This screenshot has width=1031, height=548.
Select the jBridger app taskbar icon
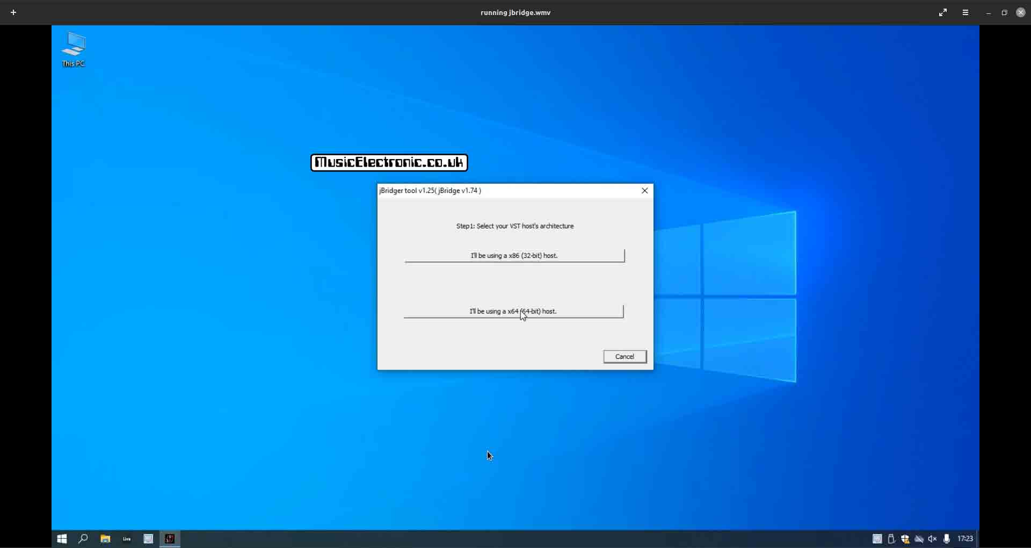[x=170, y=539]
